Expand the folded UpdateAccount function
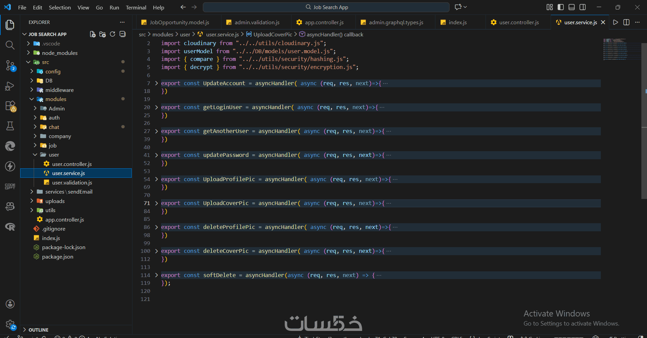 pos(156,83)
